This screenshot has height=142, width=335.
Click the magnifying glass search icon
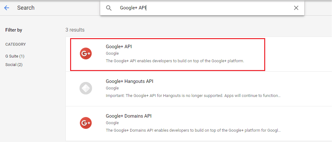(109, 8)
